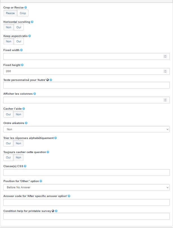The width and height of the screenshot is (173, 228).
Task: Show help for Fixed width
Action: [21, 50]
